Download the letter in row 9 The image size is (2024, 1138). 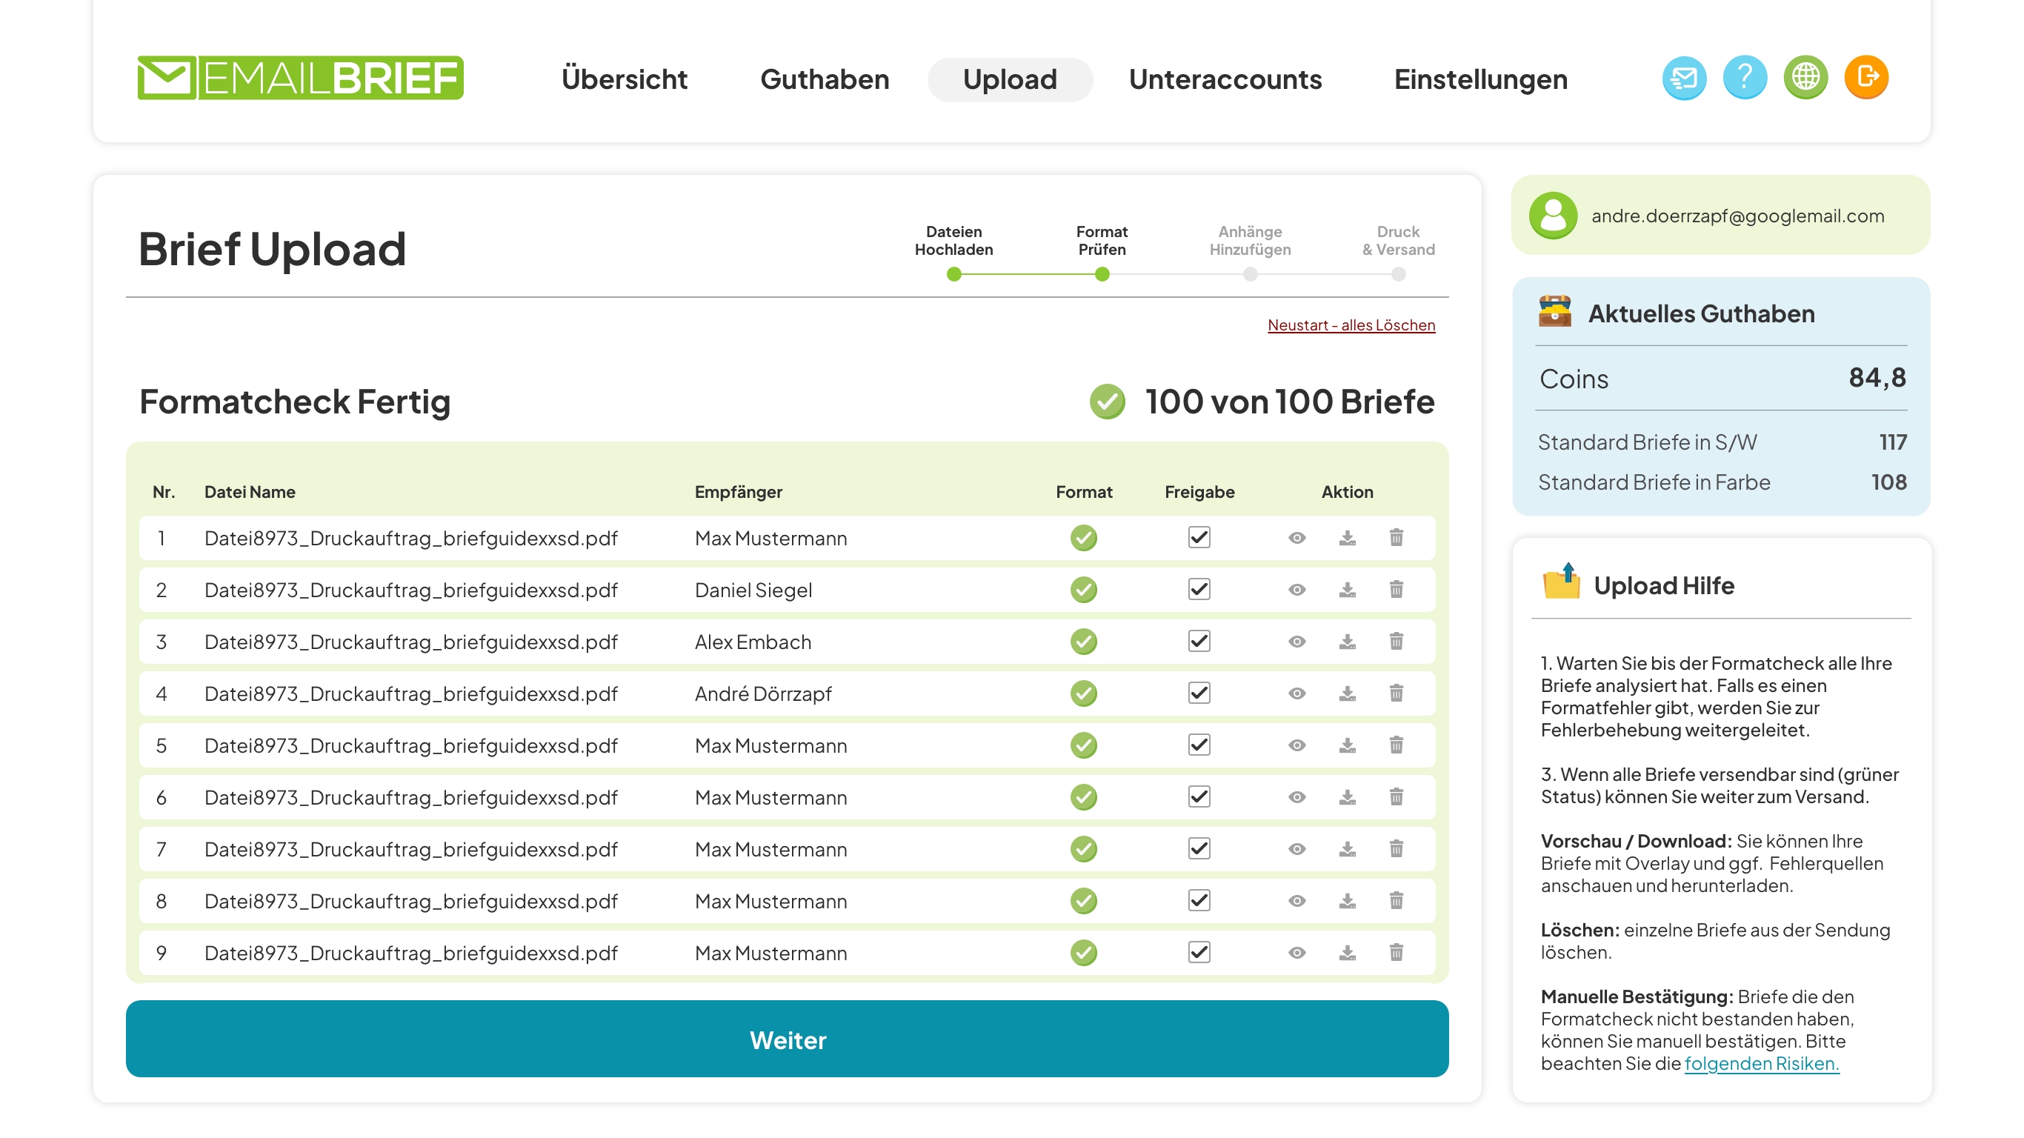click(x=1347, y=954)
